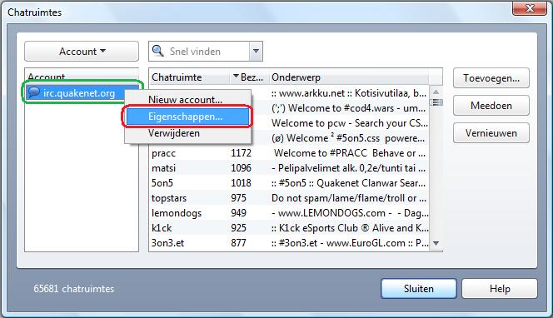
Task: Expand the Snel vinden dropdown arrow
Action: [x=256, y=52]
